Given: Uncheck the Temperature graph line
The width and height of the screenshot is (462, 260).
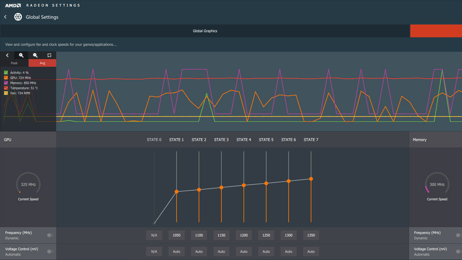Looking at the screenshot, I should click(x=6, y=88).
